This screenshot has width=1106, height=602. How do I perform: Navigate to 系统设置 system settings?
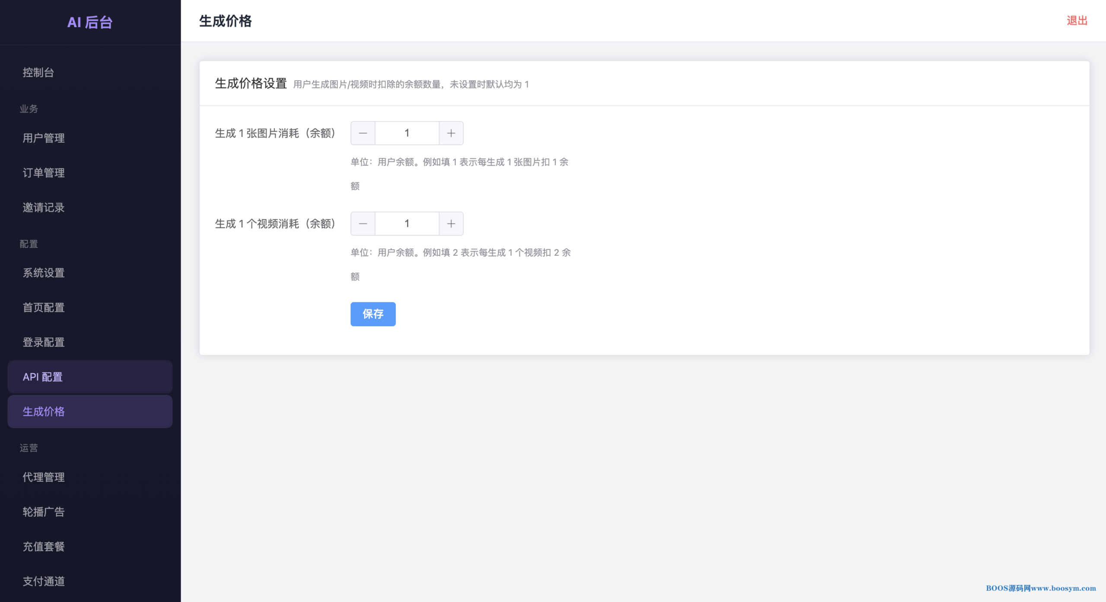(44, 273)
